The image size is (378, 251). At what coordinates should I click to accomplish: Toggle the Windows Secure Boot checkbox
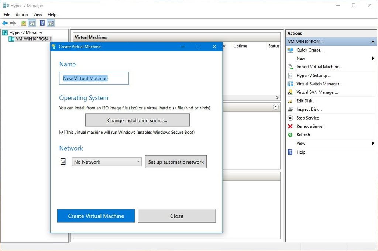tap(62, 132)
